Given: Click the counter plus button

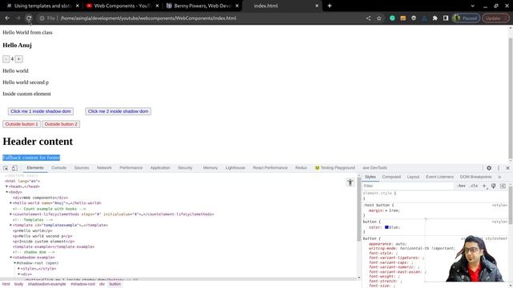Looking at the screenshot, I should tap(18, 59).
